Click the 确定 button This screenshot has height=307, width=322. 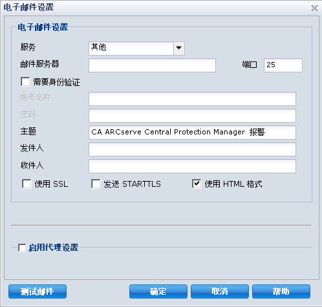(158, 291)
